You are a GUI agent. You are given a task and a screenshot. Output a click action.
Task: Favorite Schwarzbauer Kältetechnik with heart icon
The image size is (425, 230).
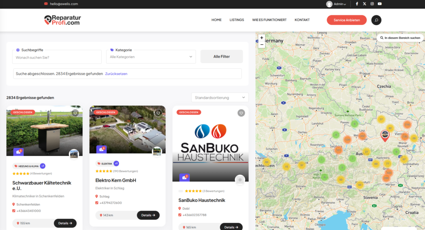[75, 113]
